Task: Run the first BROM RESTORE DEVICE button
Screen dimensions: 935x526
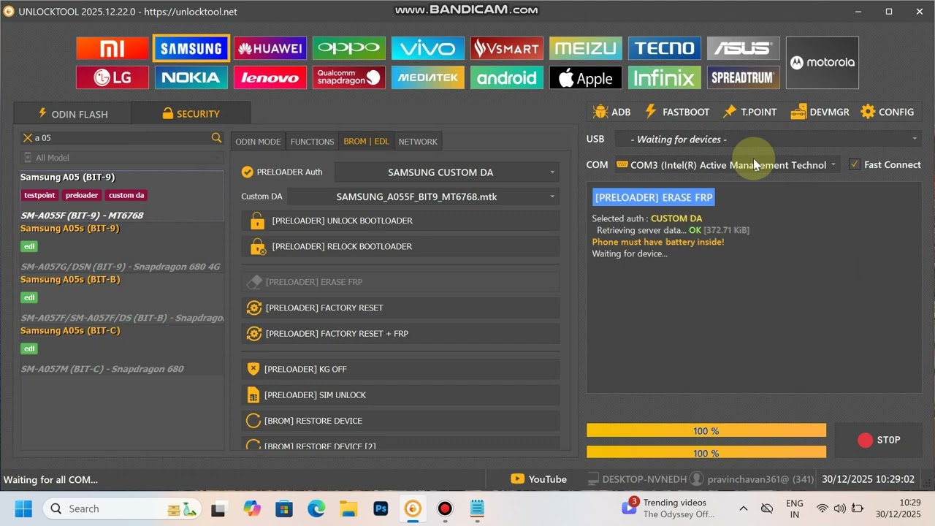Action: pyautogui.click(x=400, y=421)
